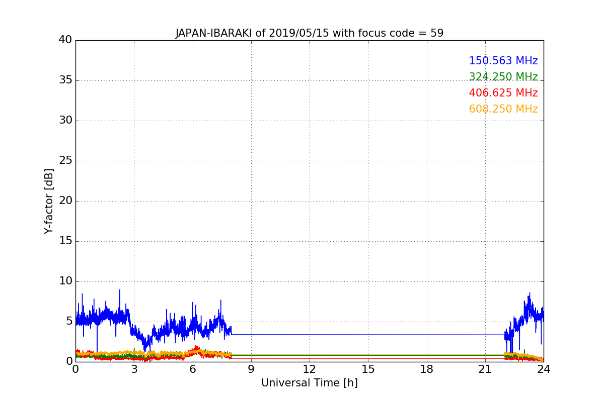Click the x-axis tick label 18

[427, 369]
